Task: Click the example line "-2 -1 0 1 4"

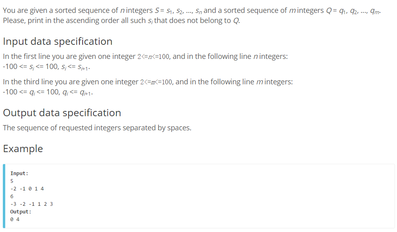Action: pos(27,189)
